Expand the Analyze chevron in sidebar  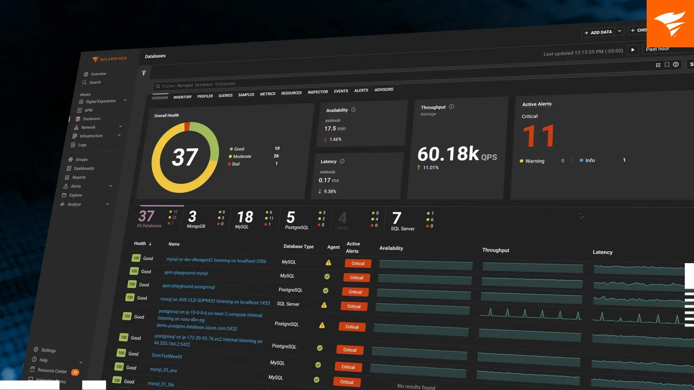(x=108, y=204)
